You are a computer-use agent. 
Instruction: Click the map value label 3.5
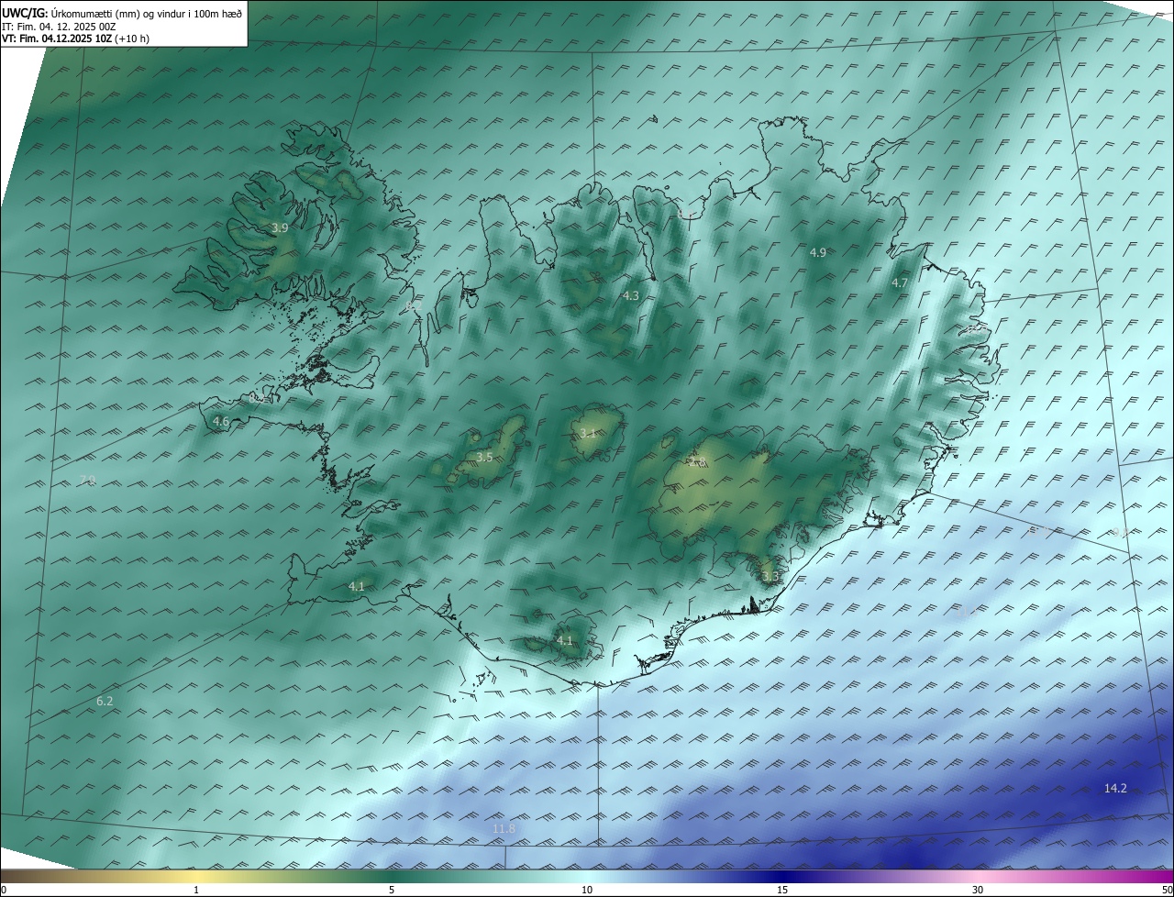point(484,457)
